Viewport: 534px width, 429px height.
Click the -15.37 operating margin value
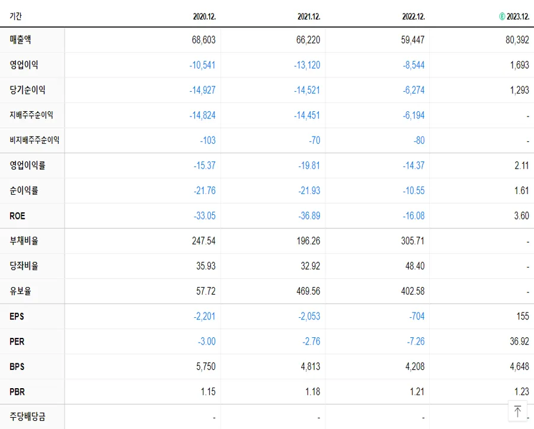(204, 166)
